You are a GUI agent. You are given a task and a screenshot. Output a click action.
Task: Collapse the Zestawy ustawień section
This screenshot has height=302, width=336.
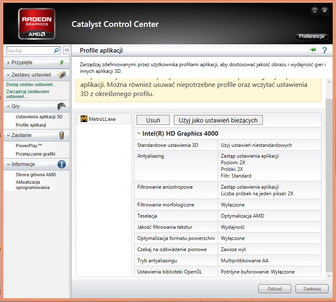[x=8, y=75]
